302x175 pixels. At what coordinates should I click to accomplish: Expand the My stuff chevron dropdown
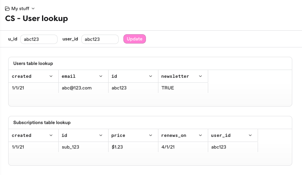[x=33, y=9]
